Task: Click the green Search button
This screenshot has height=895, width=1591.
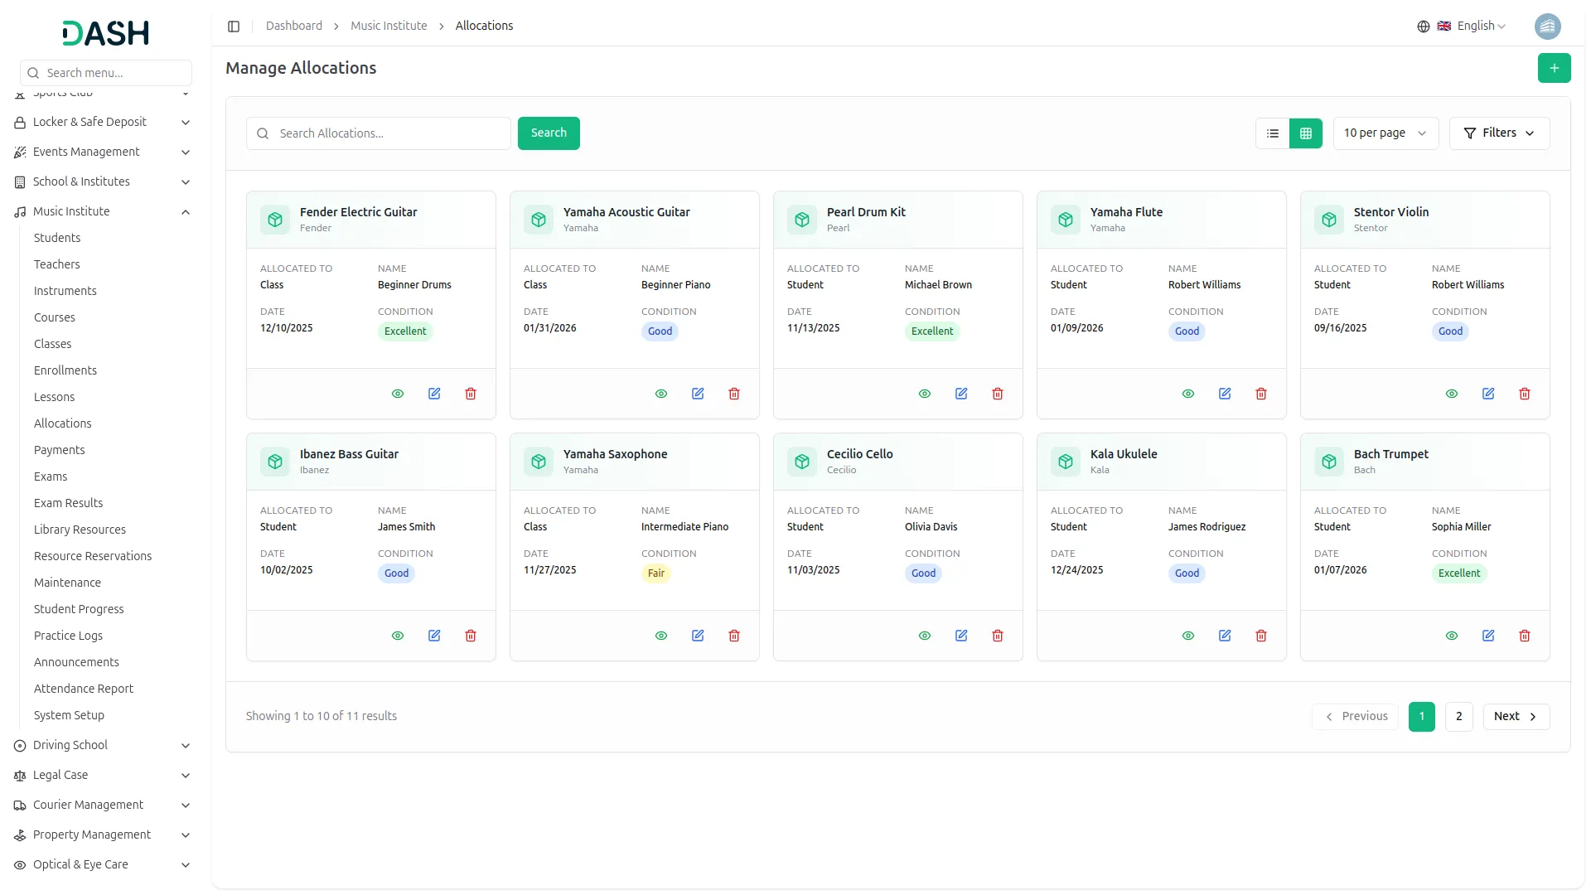Action: [x=549, y=133]
